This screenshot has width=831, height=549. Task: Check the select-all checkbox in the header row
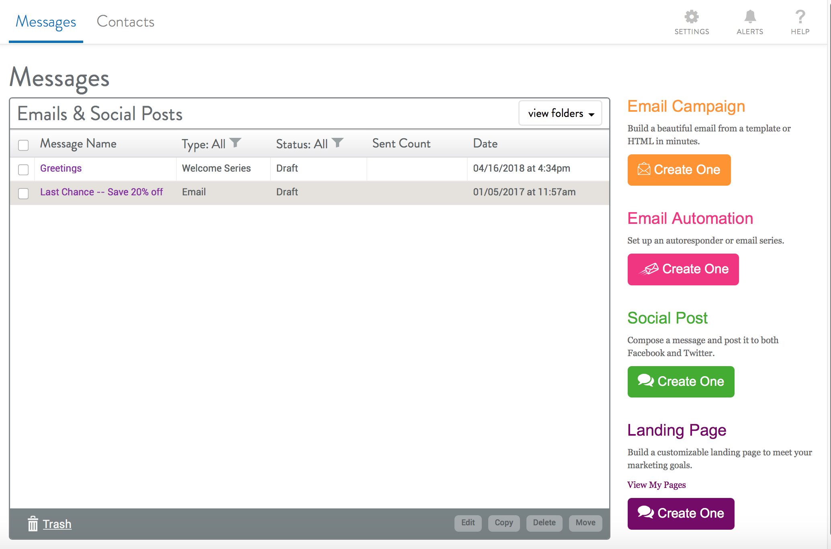[x=23, y=145]
